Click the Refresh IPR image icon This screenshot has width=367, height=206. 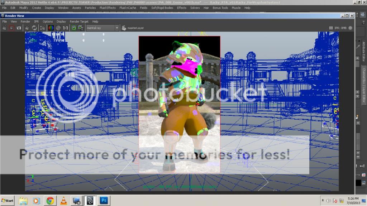point(34,28)
